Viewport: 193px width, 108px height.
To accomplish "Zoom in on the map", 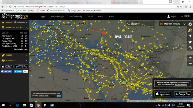I will (x=190, y=58).
